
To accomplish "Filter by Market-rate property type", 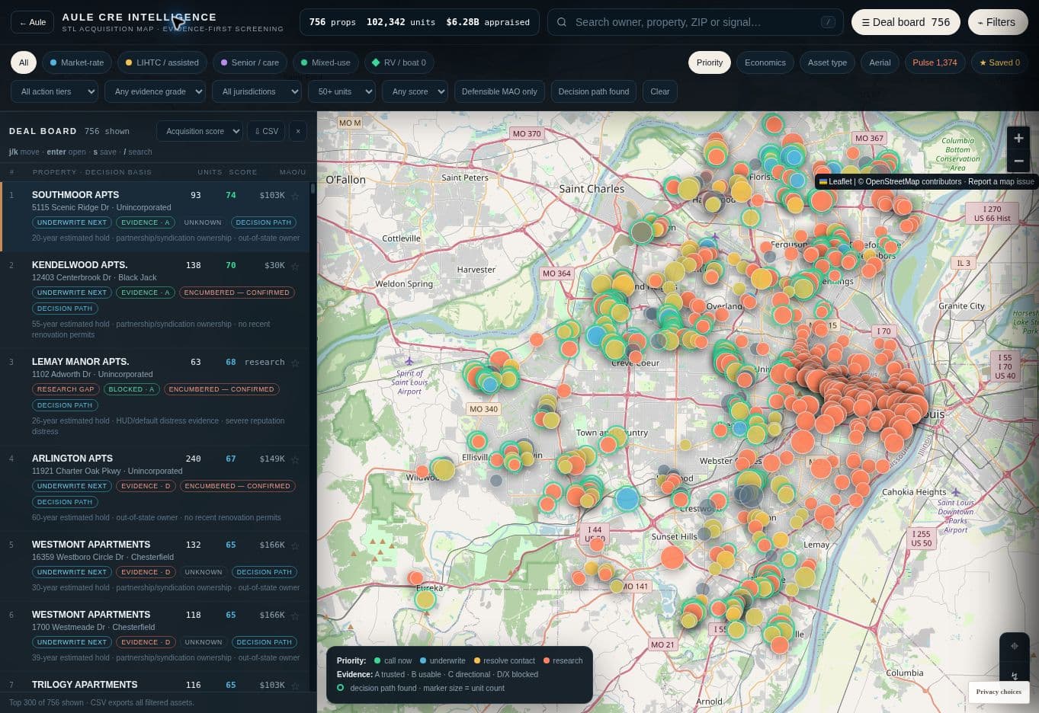I will click(x=77, y=62).
